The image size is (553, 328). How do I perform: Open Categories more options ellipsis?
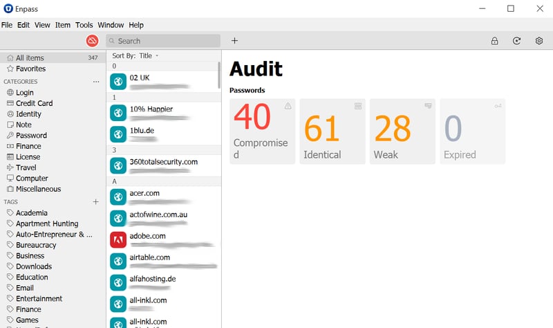pyautogui.click(x=96, y=82)
